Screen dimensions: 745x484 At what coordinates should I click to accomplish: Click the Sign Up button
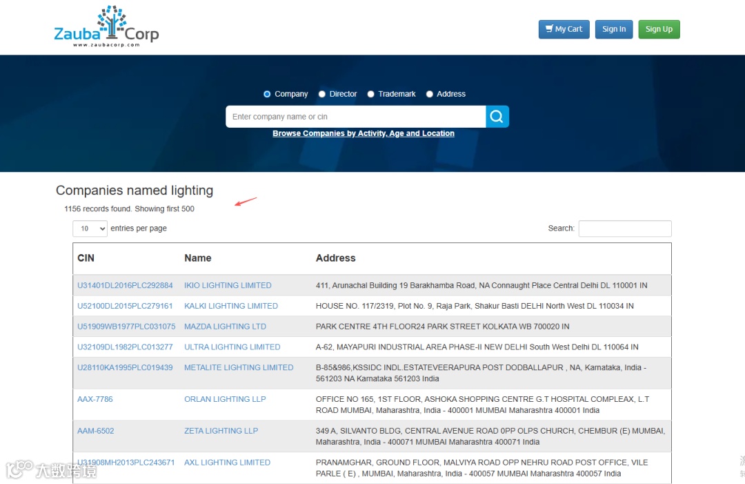point(659,29)
